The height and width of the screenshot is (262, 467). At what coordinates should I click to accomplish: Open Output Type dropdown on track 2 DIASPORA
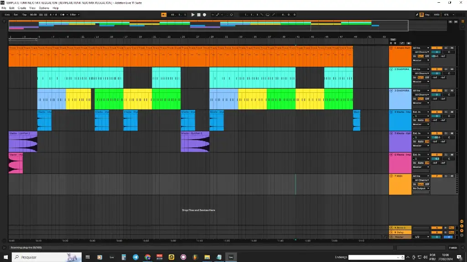click(x=421, y=82)
